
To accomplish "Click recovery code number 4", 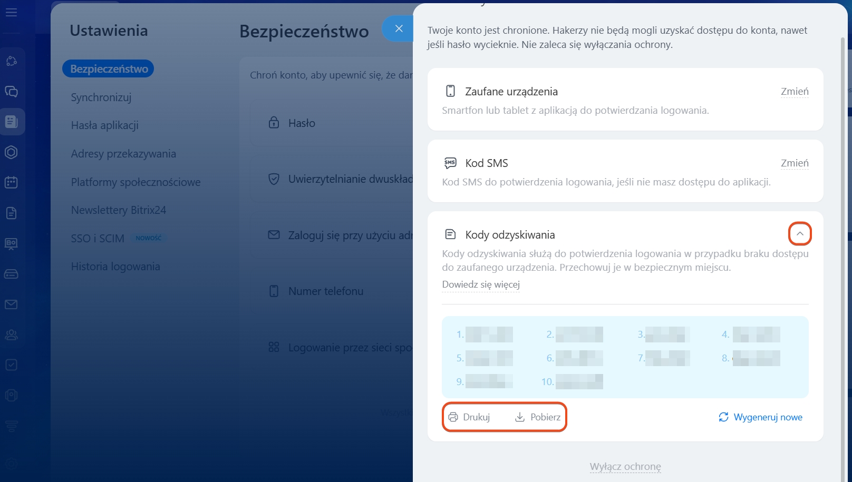I will (751, 335).
